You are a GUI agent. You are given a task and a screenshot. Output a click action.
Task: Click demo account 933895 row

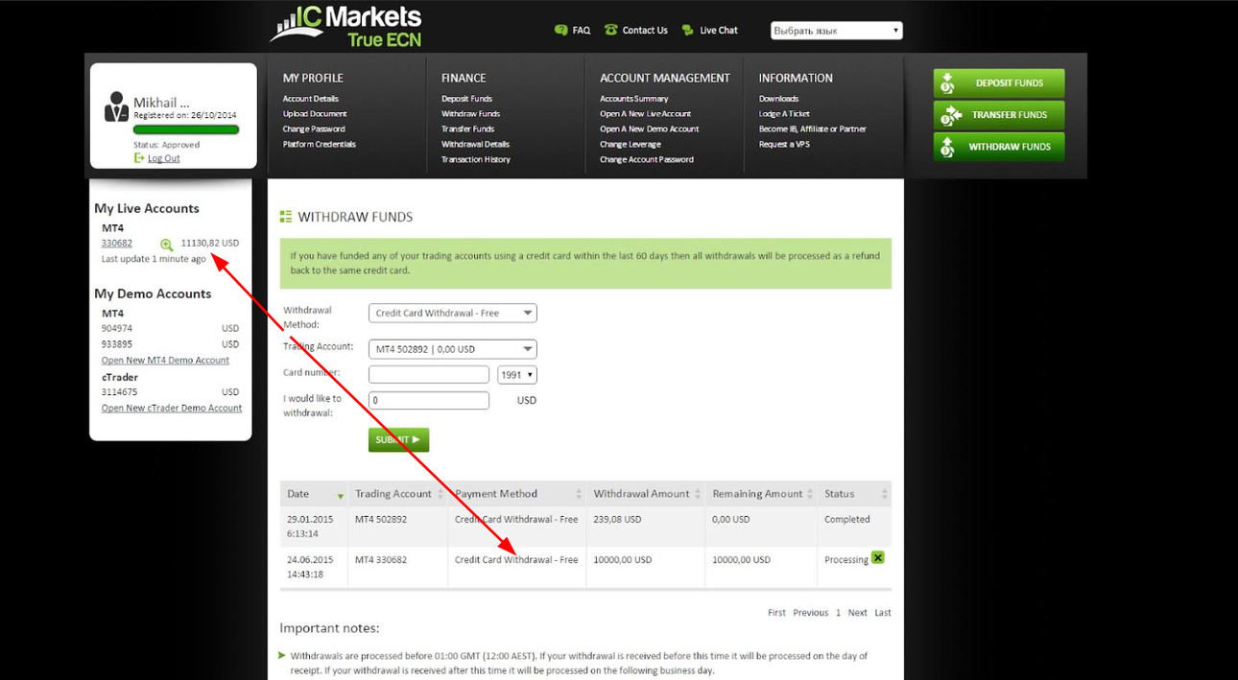click(170, 344)
